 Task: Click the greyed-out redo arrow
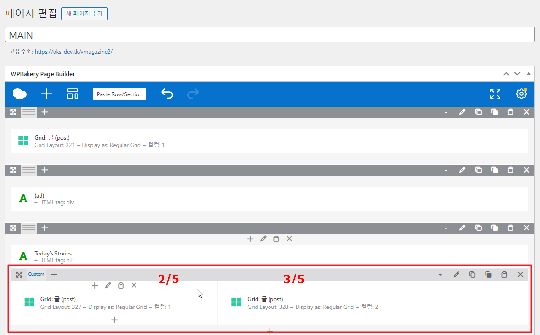click(193, 94)
